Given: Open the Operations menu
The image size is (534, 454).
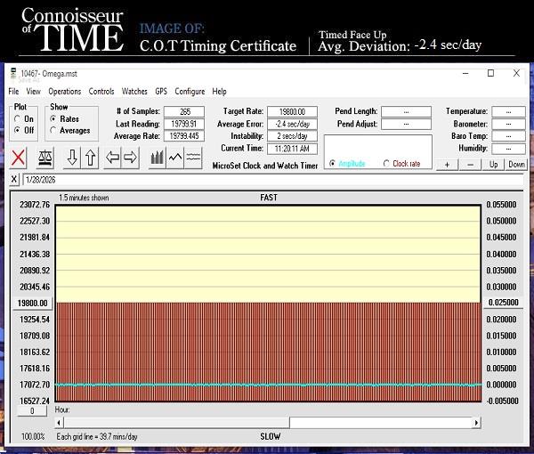Looking at the screenshot, I should pos(64,91).
